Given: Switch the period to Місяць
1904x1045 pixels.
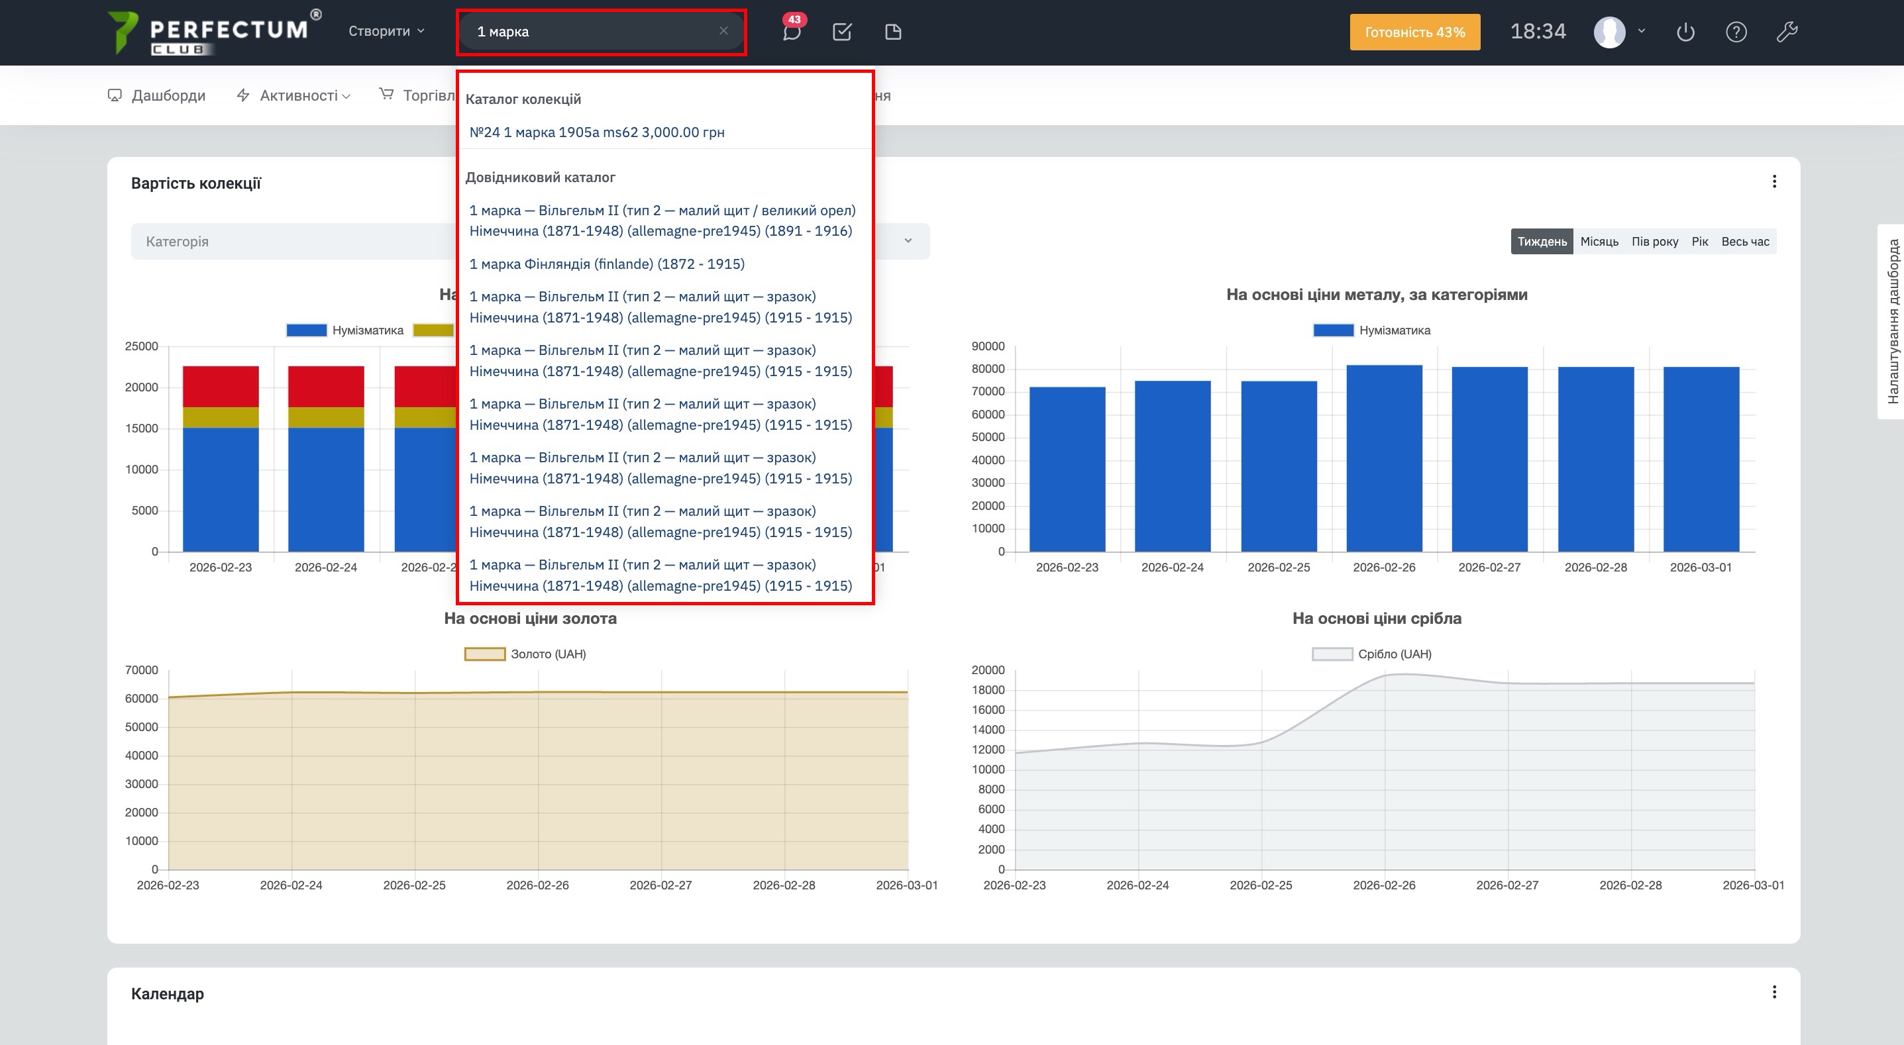Looking at the screenshot, I should point(1599,242).
